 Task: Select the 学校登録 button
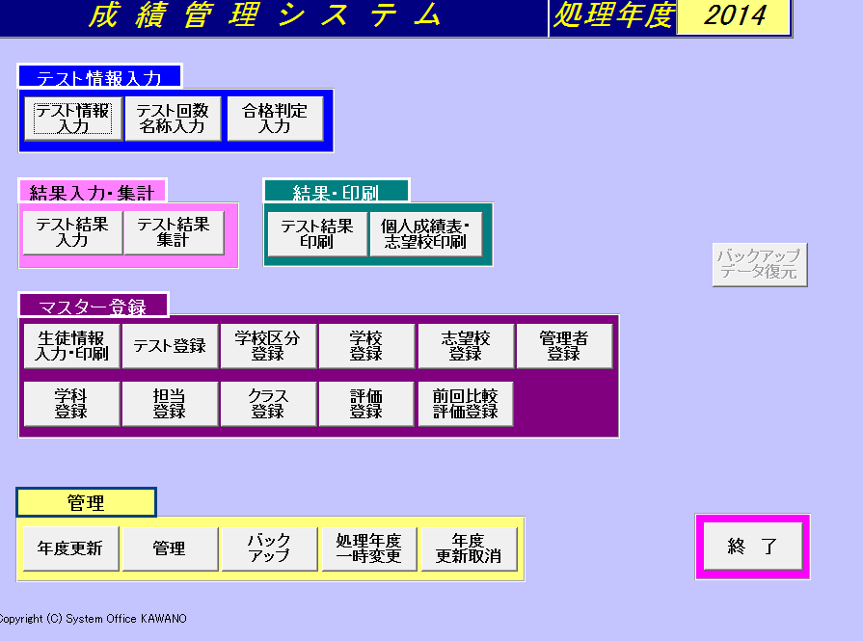[366, 346]
